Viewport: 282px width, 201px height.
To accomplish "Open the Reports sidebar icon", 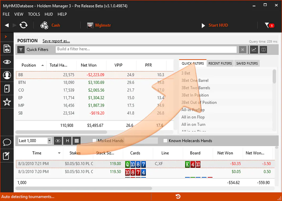I will pos(7,49).
